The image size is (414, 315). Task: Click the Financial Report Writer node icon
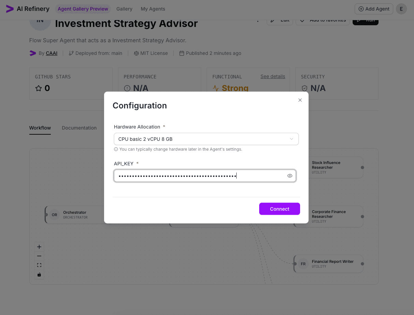[303, 264]
